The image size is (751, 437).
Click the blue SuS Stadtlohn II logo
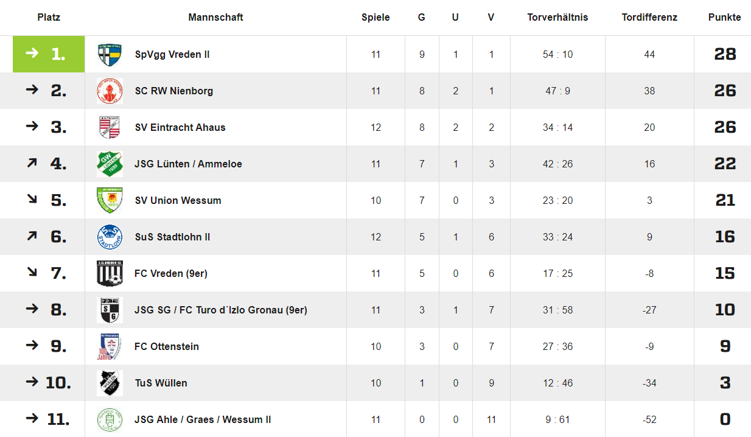pyautogui.click(x=110, y=237)
